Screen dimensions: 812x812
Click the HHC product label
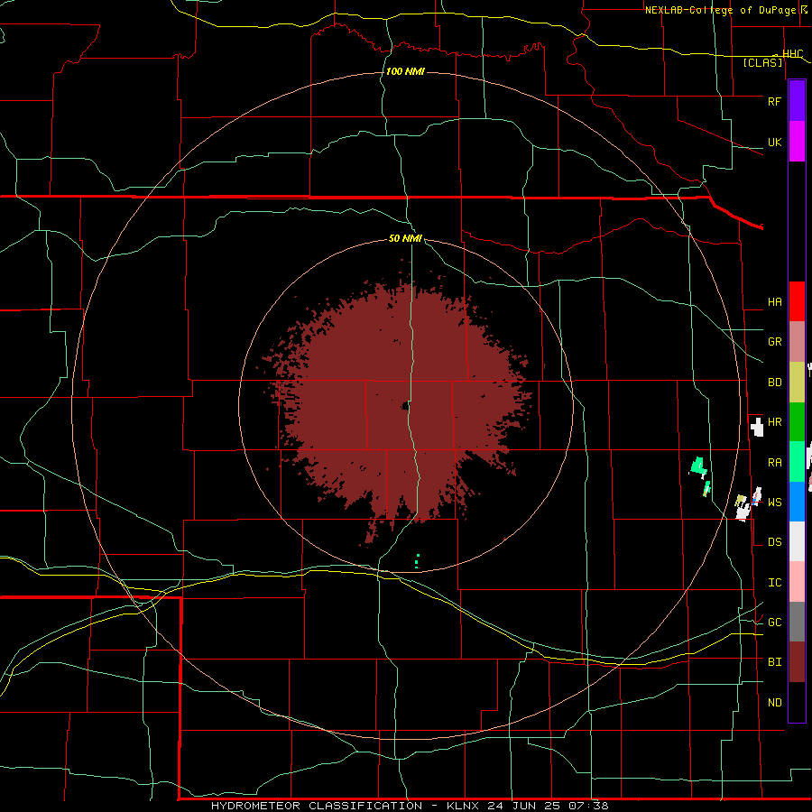(792, 54)
